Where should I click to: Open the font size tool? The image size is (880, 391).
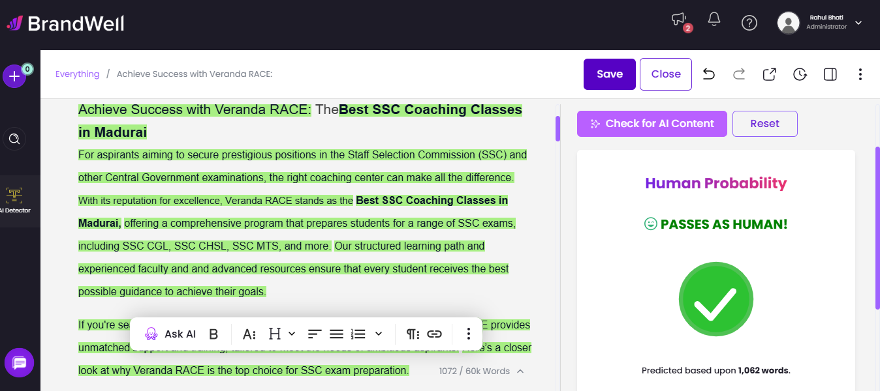tap(249, 334)
